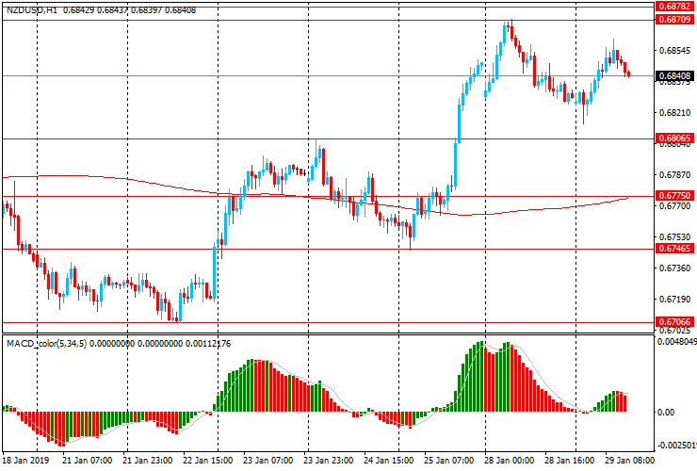Select the 0.67750 red price label

[x=674, y=196]
